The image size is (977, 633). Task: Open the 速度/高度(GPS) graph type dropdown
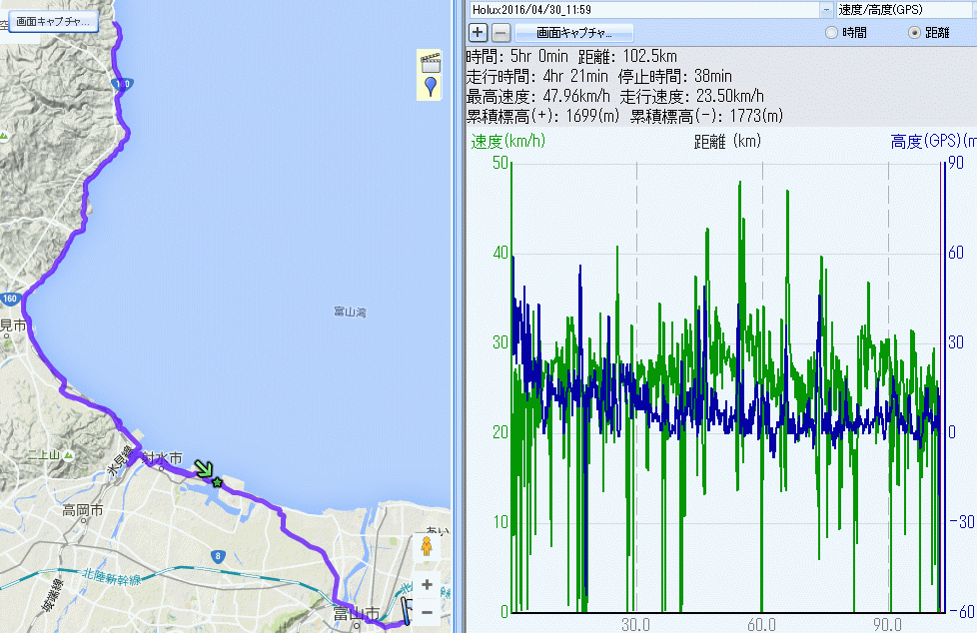point(904,9)
